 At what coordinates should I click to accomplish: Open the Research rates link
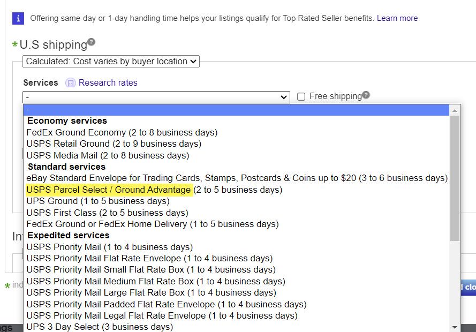(108, 82)
